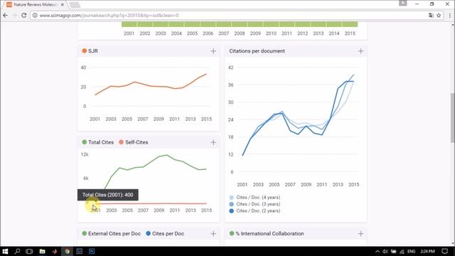
Task: Click the Citations per document title
Action: point(257,51)
